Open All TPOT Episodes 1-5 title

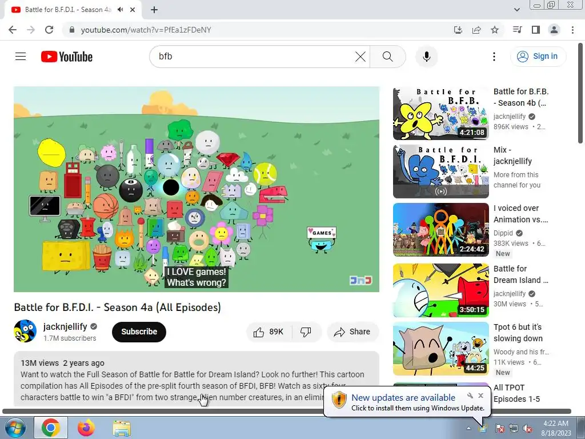click(x=516, y=393)
